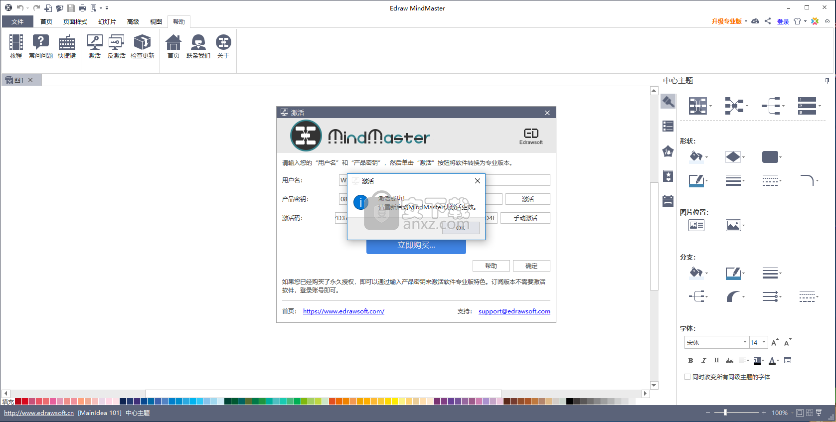Click 确定 in the 激活 dialog
836x422 pixels.
tap(531, 266)
